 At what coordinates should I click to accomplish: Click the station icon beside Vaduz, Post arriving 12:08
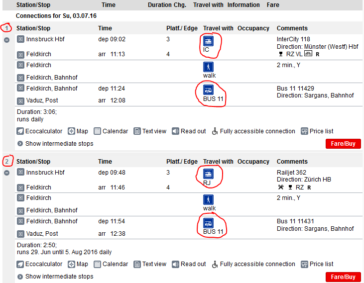[20, 101]
